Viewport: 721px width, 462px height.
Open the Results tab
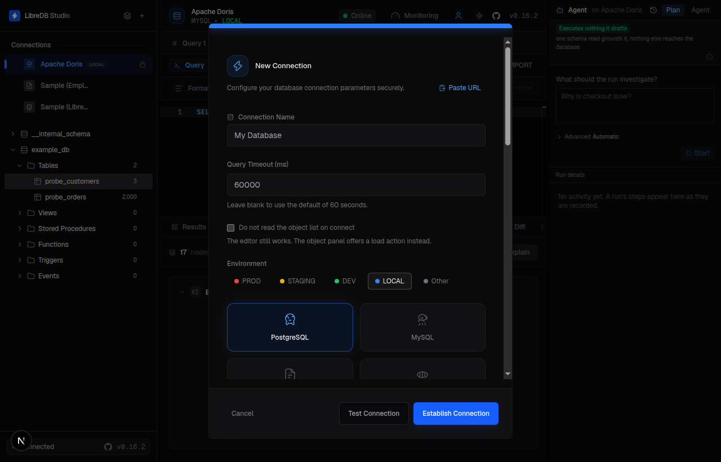tap(189, 227)
